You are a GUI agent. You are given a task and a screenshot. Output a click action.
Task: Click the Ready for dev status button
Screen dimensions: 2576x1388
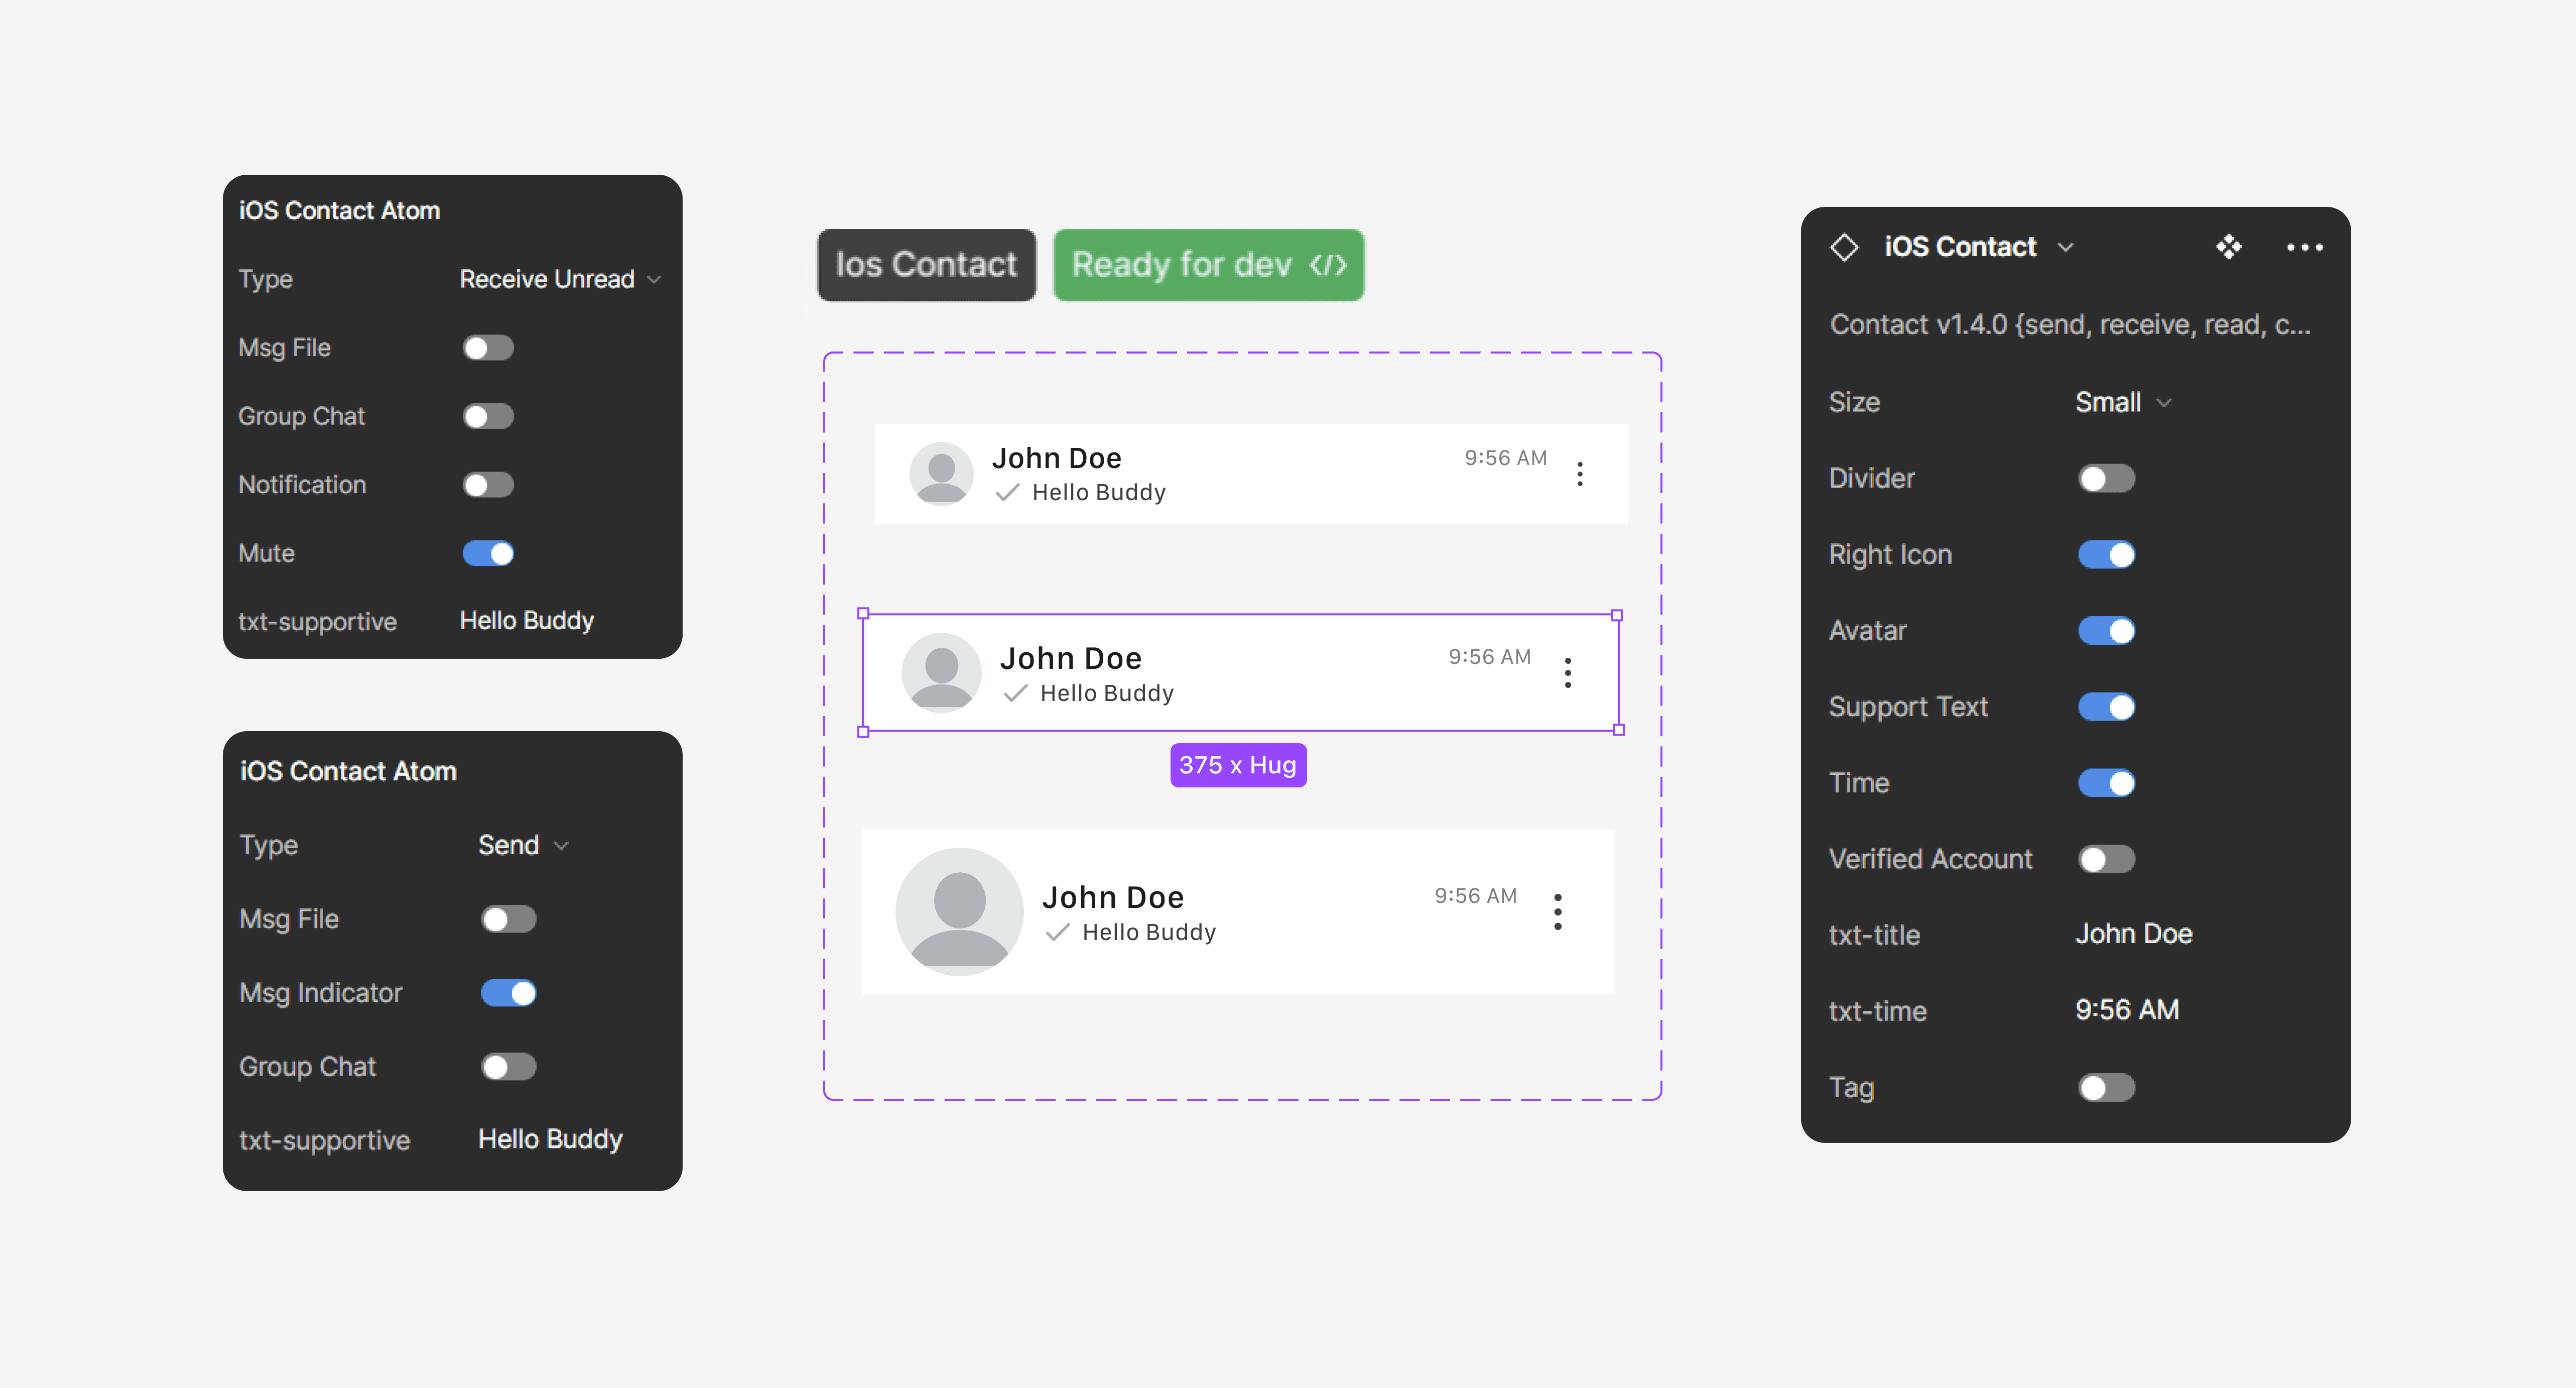coord(1182,265)
